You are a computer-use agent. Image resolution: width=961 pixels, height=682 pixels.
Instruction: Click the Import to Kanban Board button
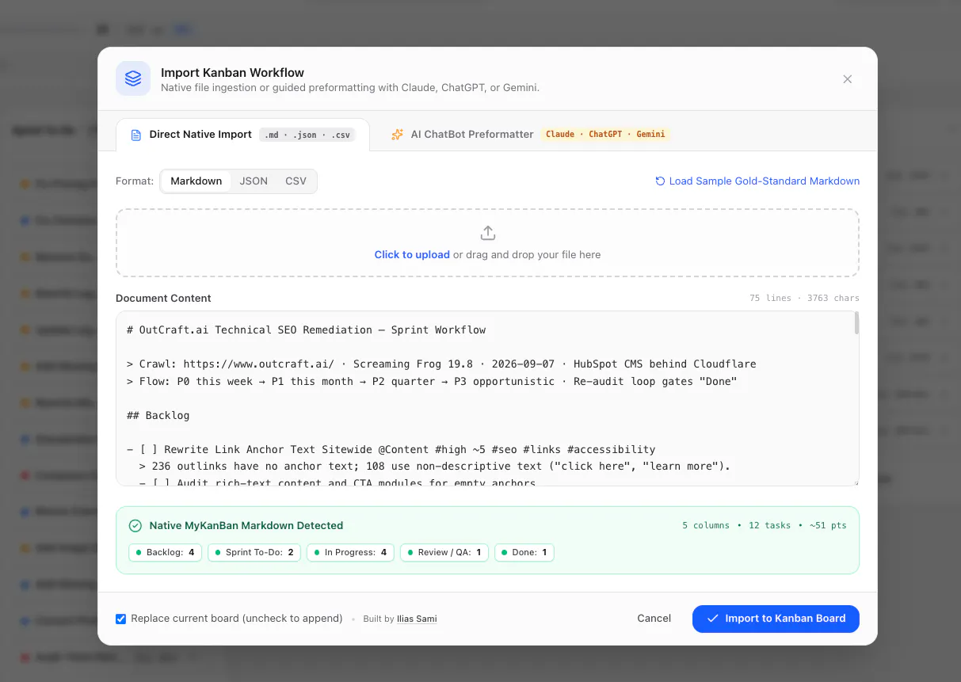tap(776, 619)
